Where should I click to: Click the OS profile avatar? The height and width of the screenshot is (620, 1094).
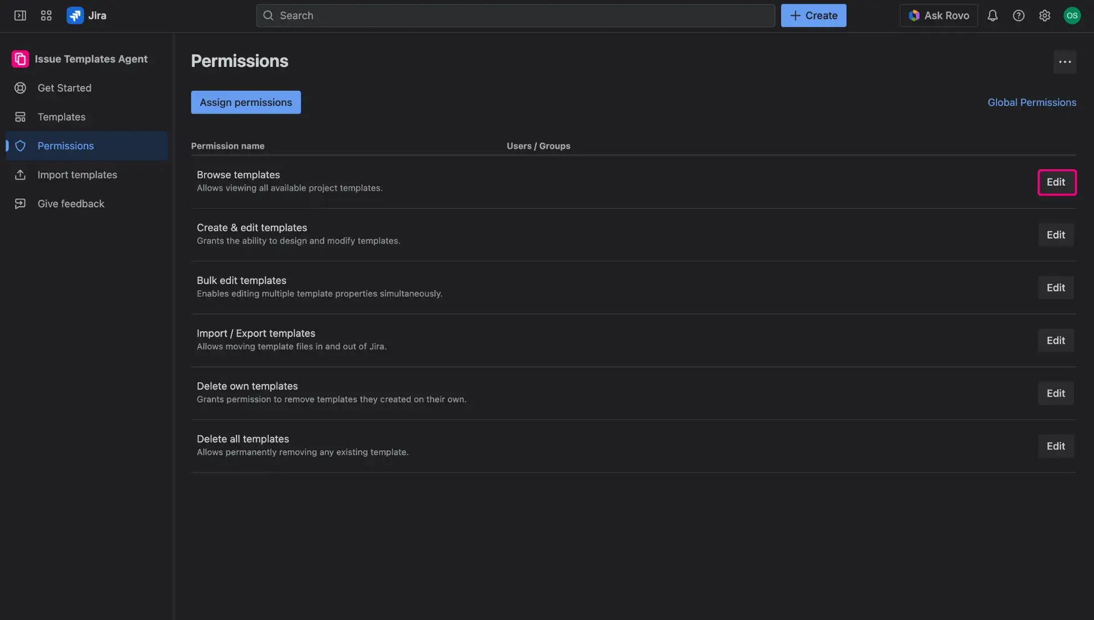pyautogui.click(x=1072, y=15)
